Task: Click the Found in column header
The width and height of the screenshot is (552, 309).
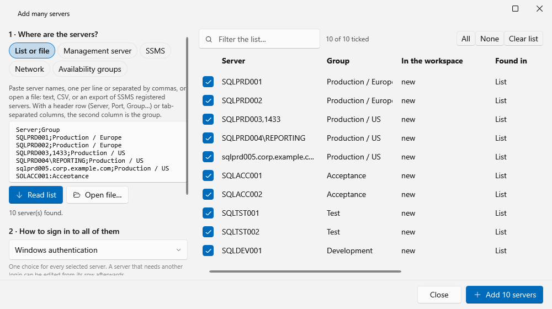Action: click(511, 61)
